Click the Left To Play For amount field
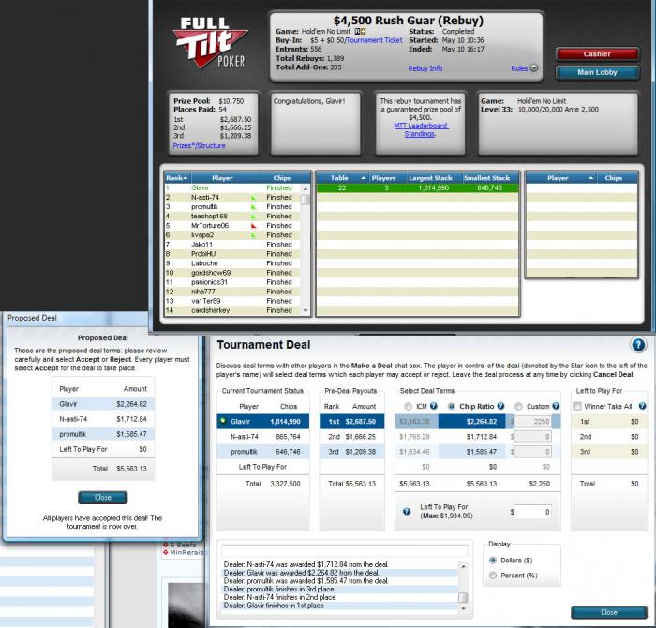656x628 pixels. coord(533,512)
